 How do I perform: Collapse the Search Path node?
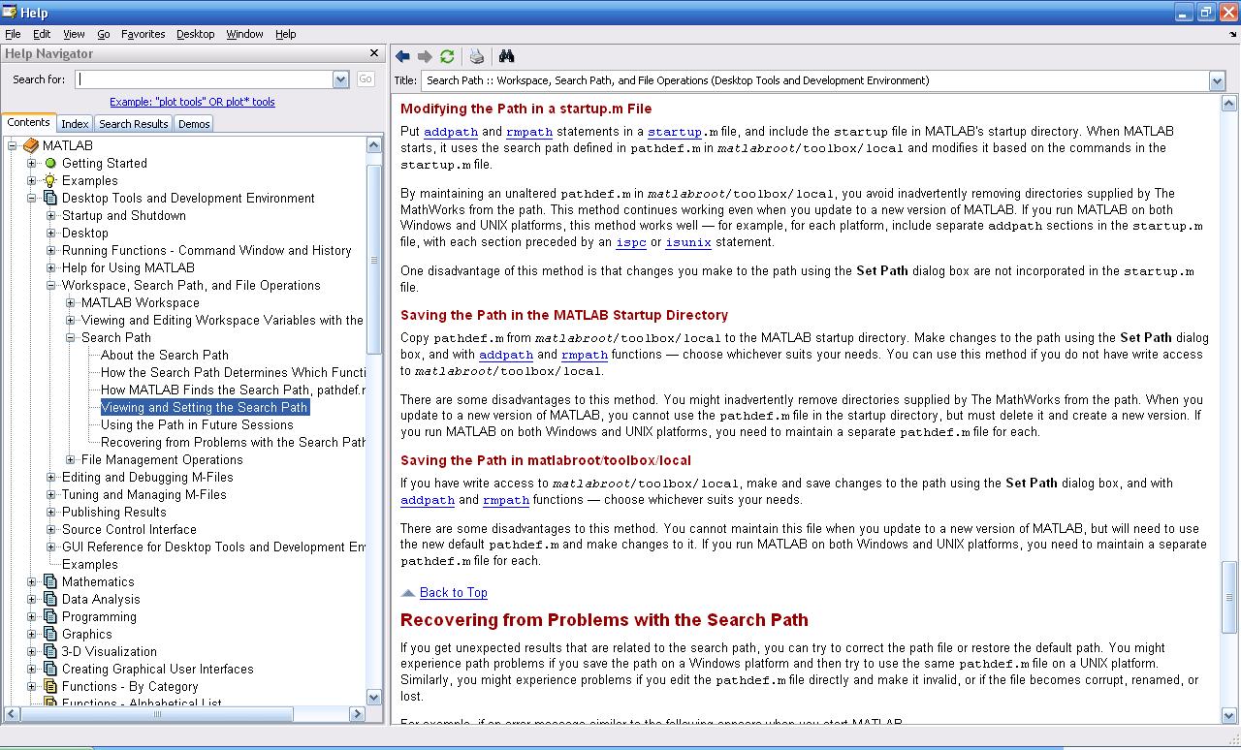click(71, 337)
